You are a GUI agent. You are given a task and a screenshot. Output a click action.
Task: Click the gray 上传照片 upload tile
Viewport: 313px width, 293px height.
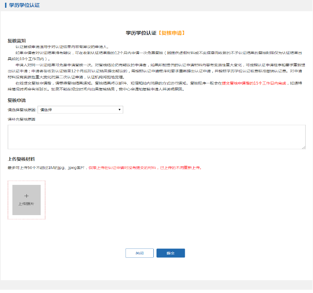pyautogui.click(x=26, y=200)
